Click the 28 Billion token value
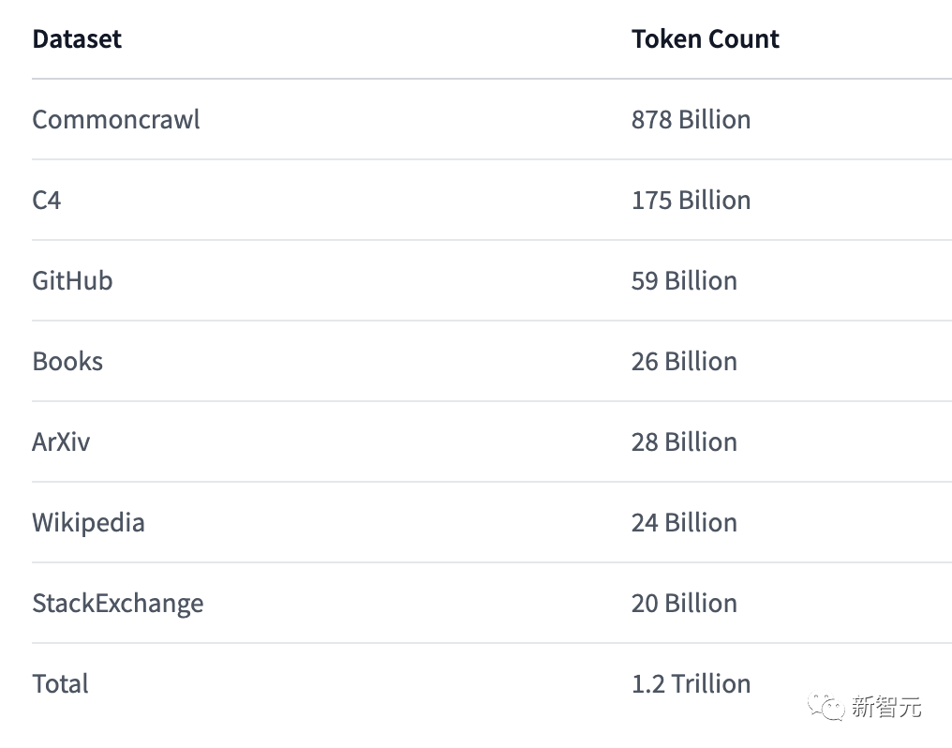The width and height of the screenshot is (952, 748). point(684,442)
